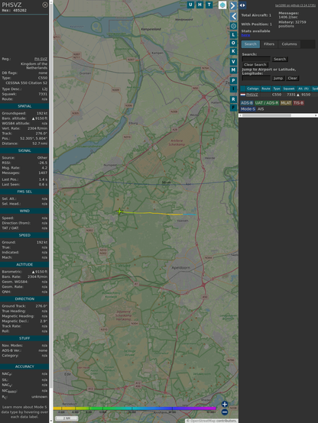
Task: Switch to the Filters tab
Action: click(269, 44)
